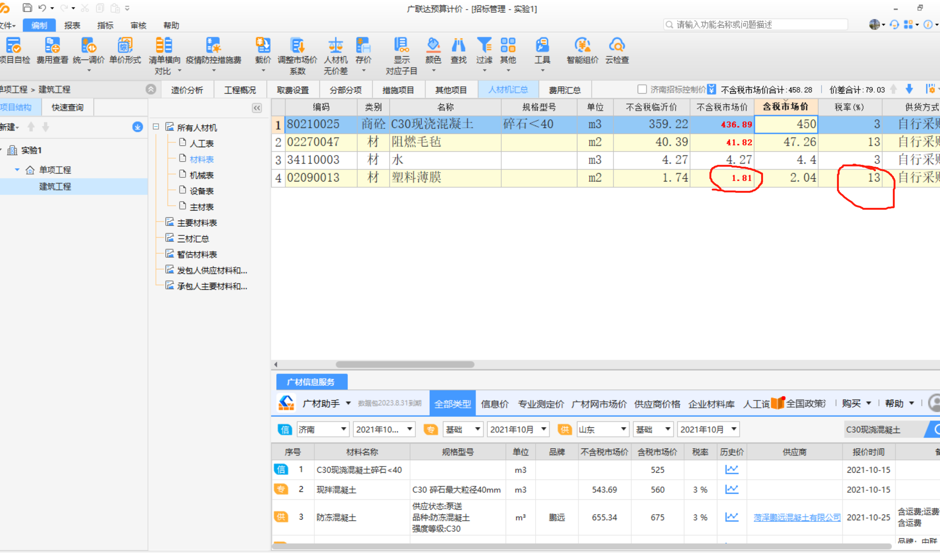Click the 项目自检 toolbar icon
Screen dimensions: 940x553
14,46
